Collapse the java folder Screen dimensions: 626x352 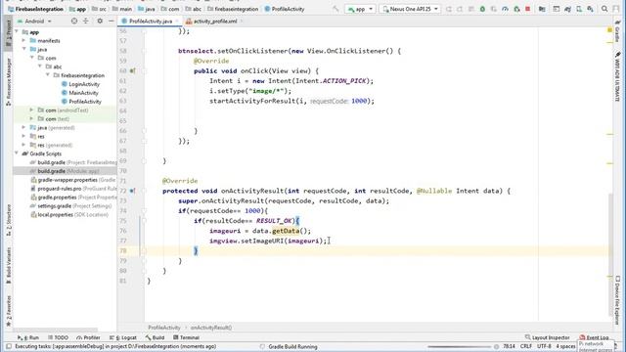(x=23, y=49)
